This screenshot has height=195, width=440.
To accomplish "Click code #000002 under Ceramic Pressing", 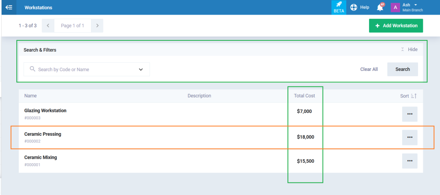I will (x=32, y=141).
